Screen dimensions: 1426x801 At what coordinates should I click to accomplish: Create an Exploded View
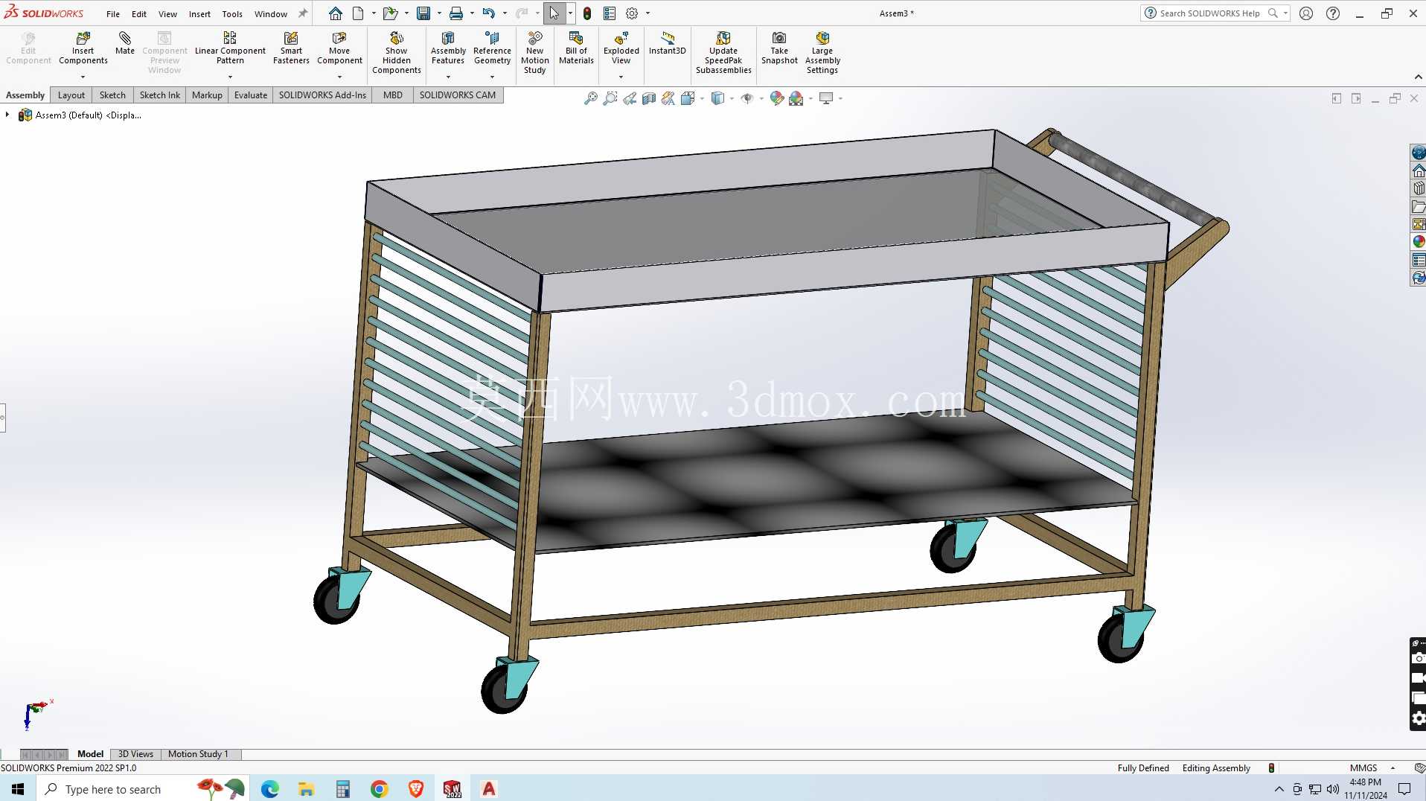(x=621, y=48)
